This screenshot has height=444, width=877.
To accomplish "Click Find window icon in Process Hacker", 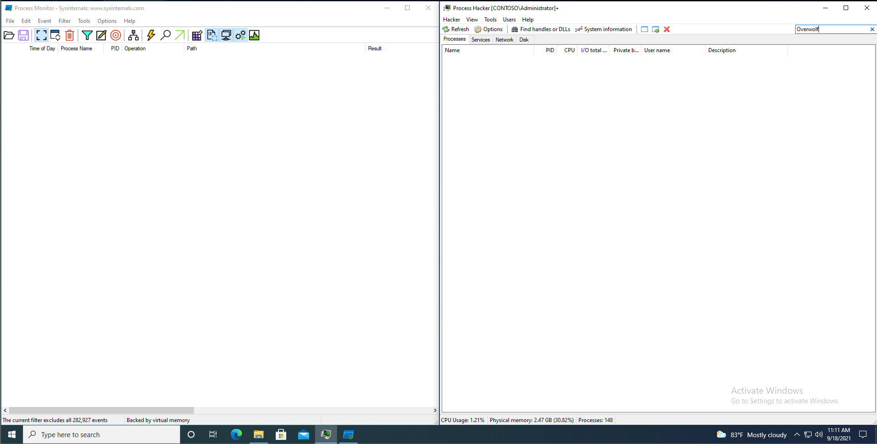I will click(x=644, y=29).
